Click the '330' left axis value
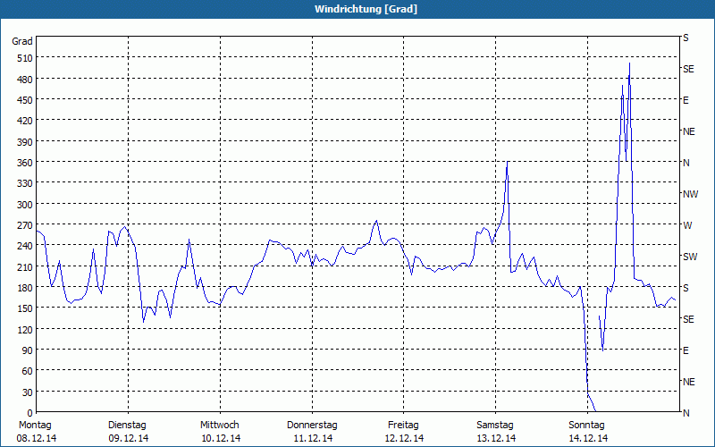715x447 pixels. coord(25,183)
